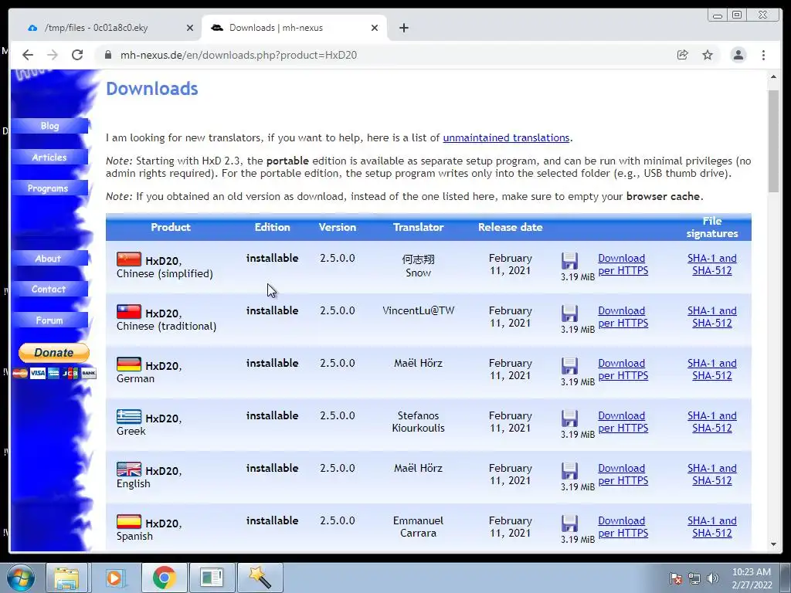791x593 pixels.
Task: Click the vertical scrollbar thumb
Action: 773,141
